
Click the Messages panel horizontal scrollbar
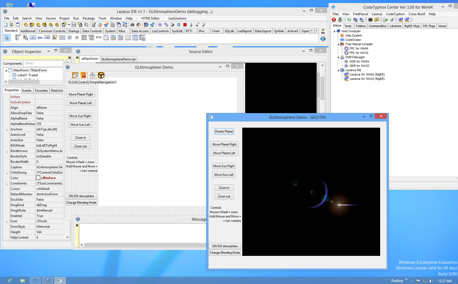click(145, 245)
